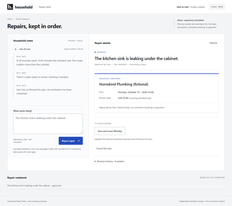Click visit time 'Monday, October 19 · 14:00–15:00'
Viewport: 232px width, 206px height.
pyautogui.click(x=136, y=92)
